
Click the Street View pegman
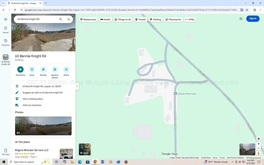click(258, 153)
